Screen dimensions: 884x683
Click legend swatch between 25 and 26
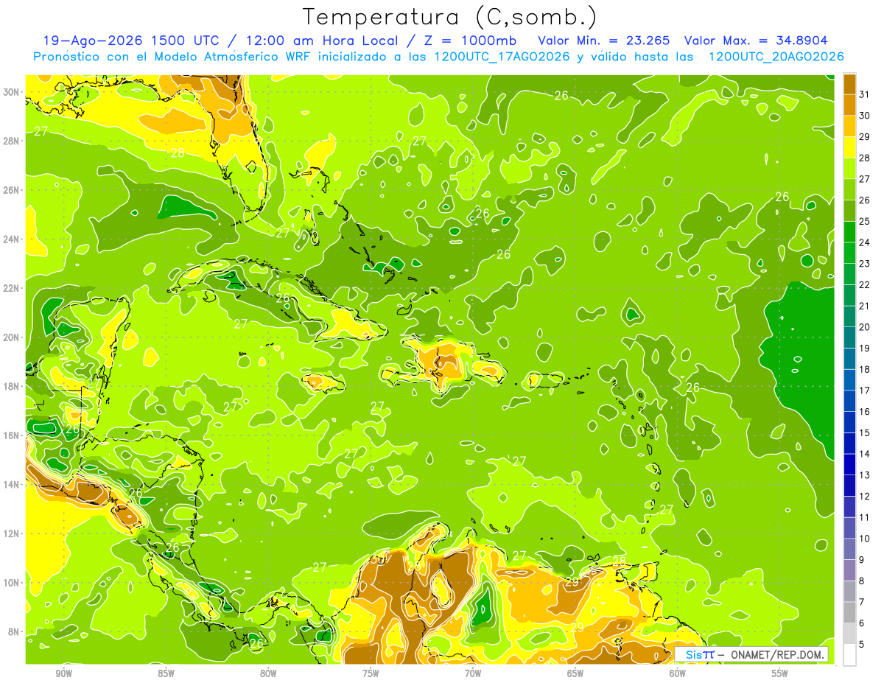pos(849,210)
